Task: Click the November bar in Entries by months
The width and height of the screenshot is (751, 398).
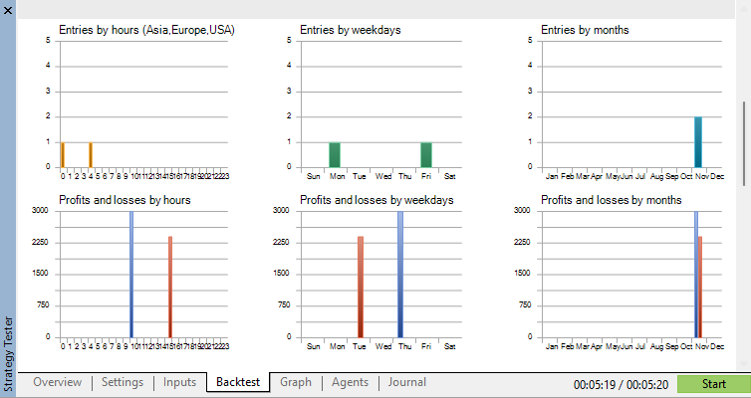Action: point(698,142)
